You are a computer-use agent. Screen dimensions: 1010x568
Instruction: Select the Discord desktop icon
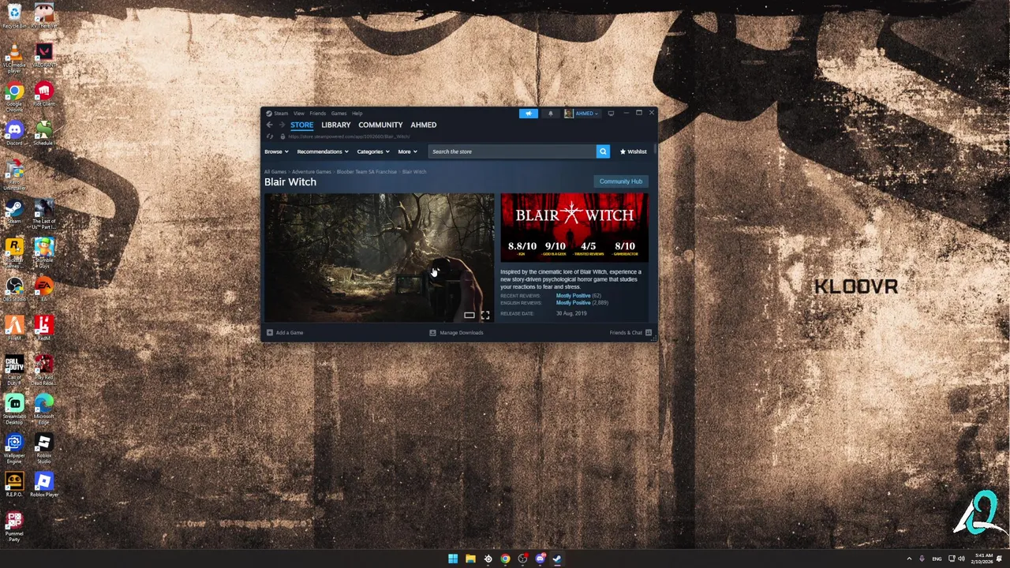[14, 133]
